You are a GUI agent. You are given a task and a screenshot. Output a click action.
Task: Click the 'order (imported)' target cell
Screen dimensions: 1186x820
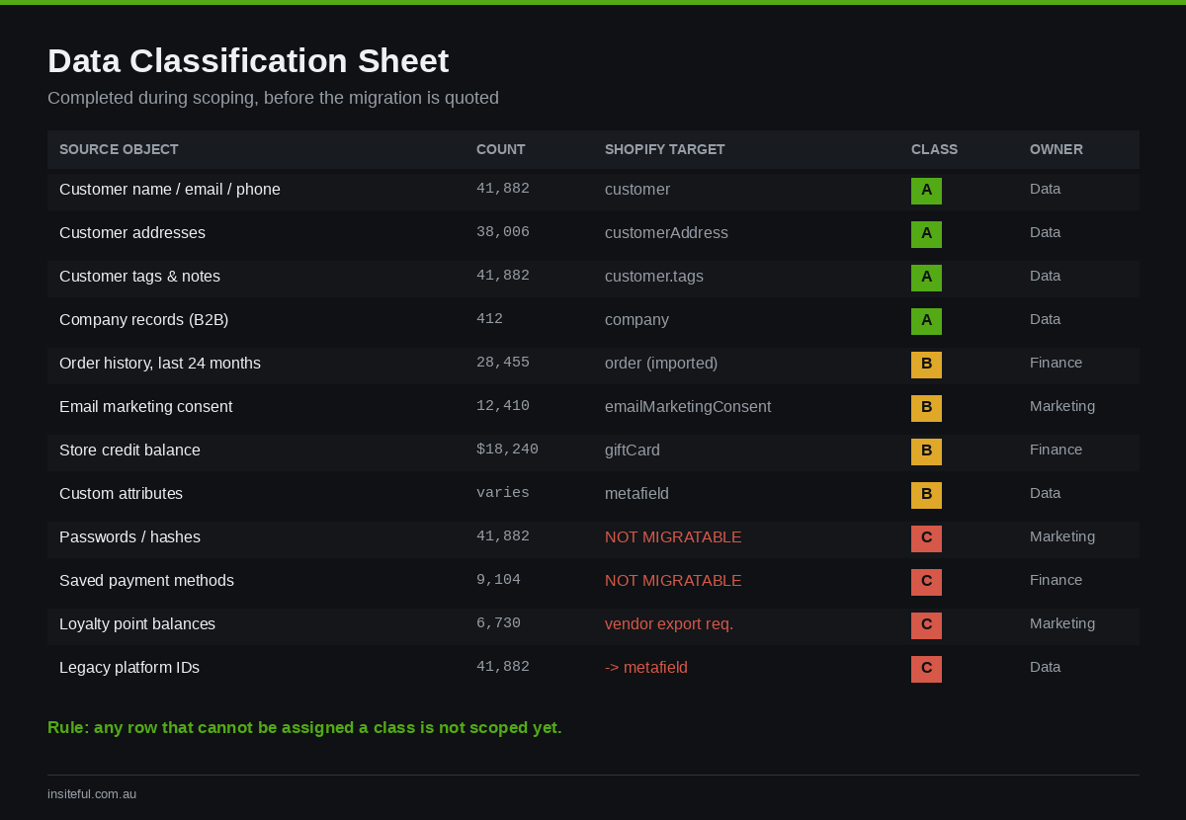click(661, 363)
